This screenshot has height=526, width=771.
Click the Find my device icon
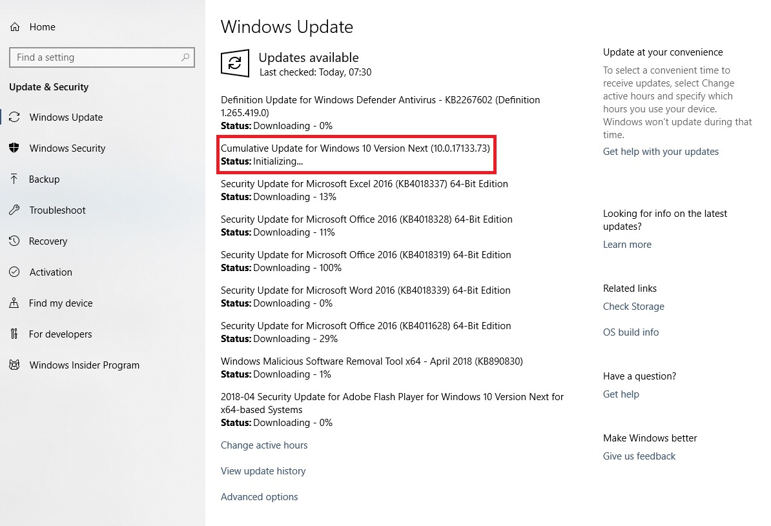click(x=15, y=303)
